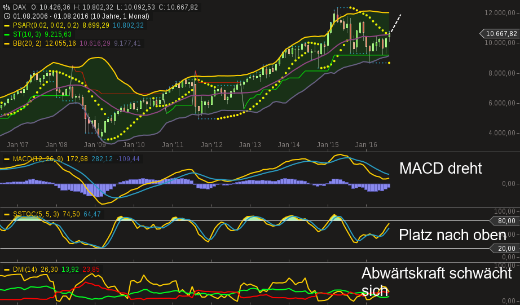Click the green ST legend color marker
This screenshot has width=520, height=305.
click(7, 34)
